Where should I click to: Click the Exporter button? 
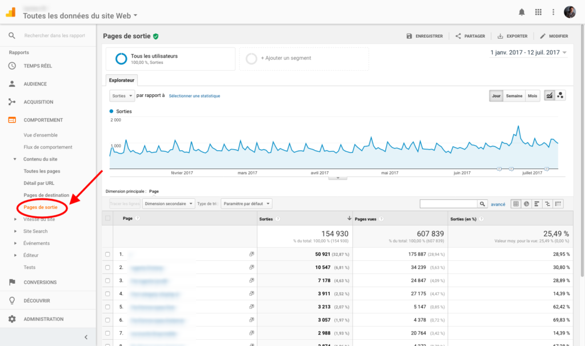click(x=512, y=36)
